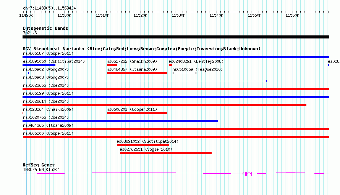
Task: Click the 7p21.3 cytogenetic band label
Action: tap(30, 33)
